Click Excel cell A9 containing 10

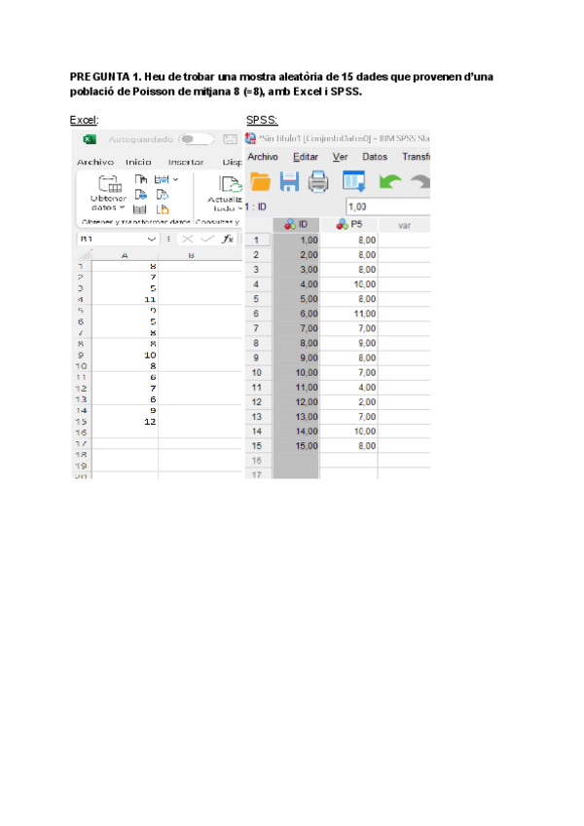click(125, 356)
